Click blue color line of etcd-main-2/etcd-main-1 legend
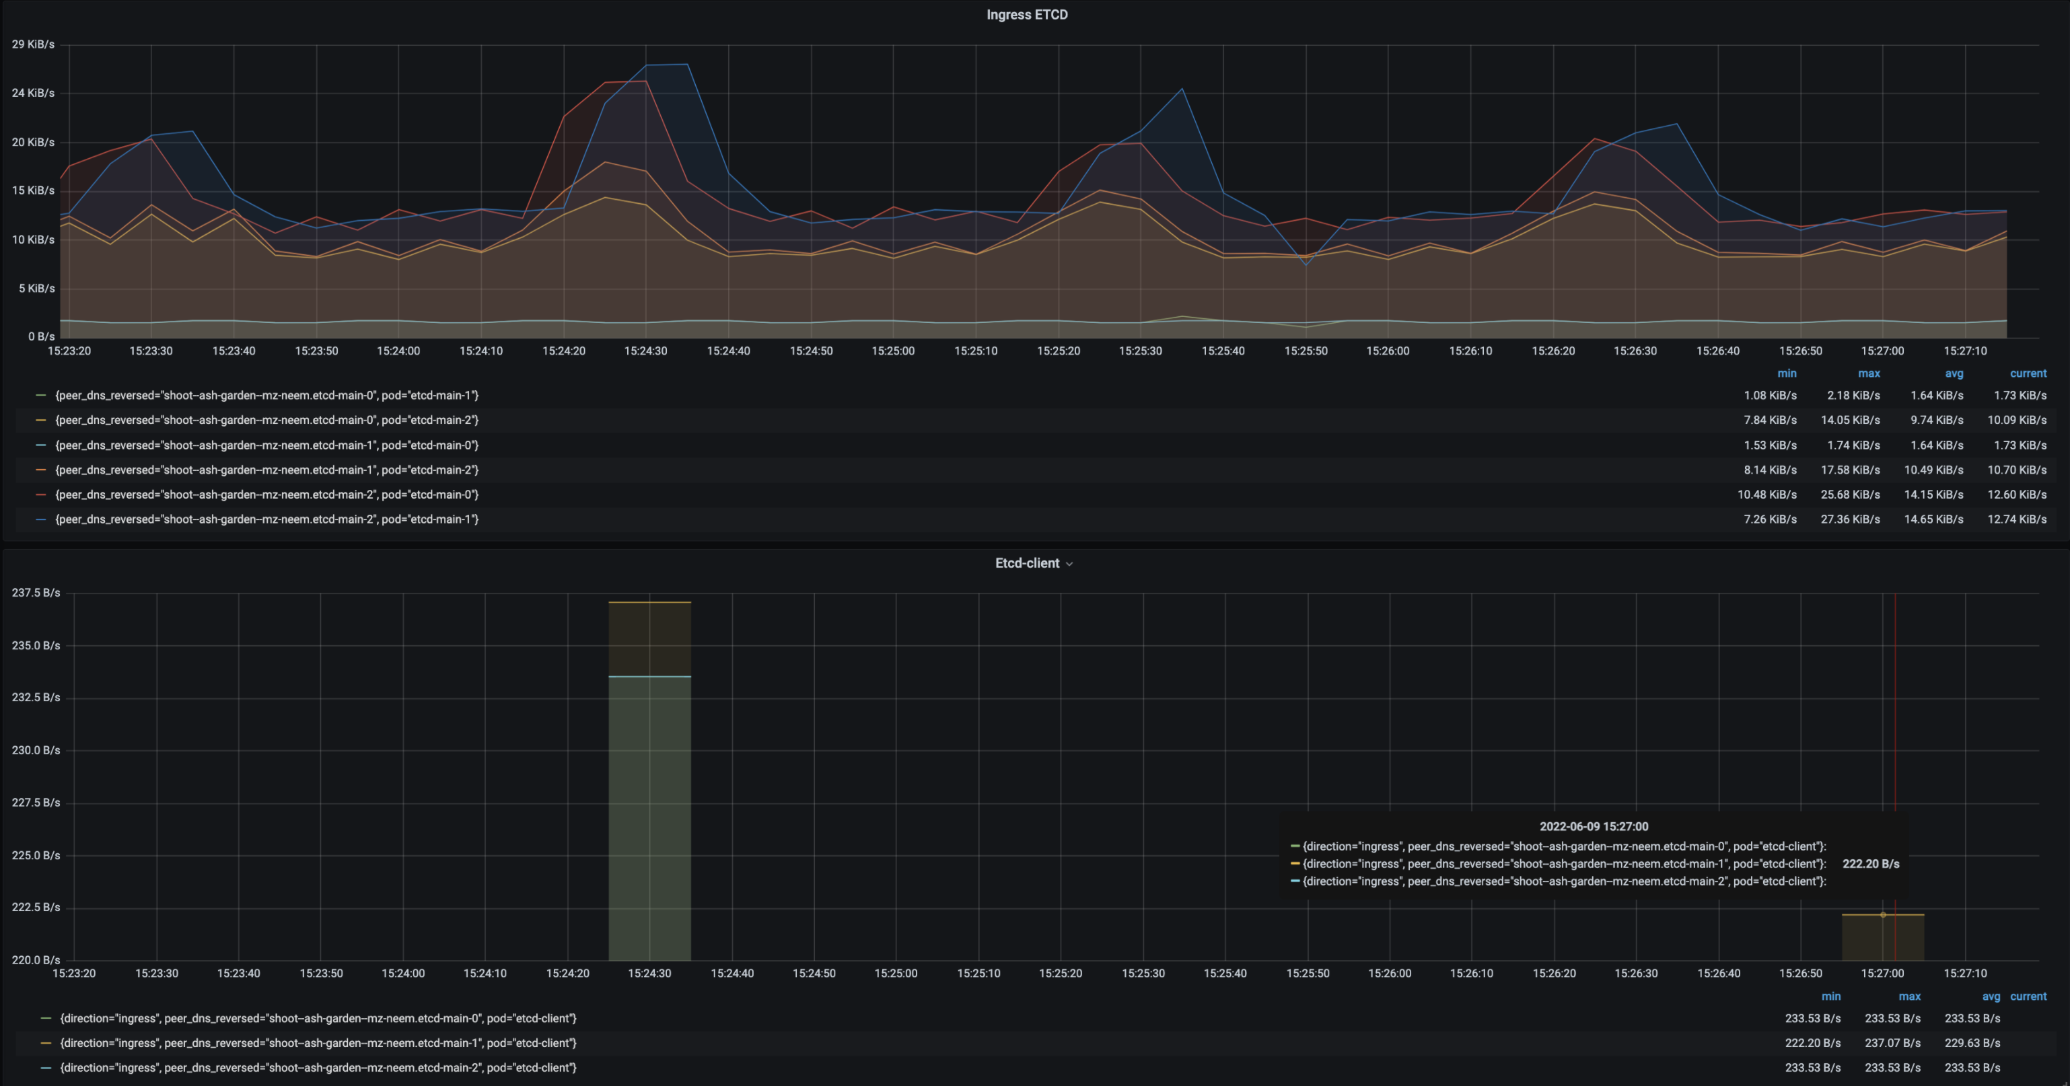Viewport: 2070px width, 1086px height. click(x=41, y=519)
